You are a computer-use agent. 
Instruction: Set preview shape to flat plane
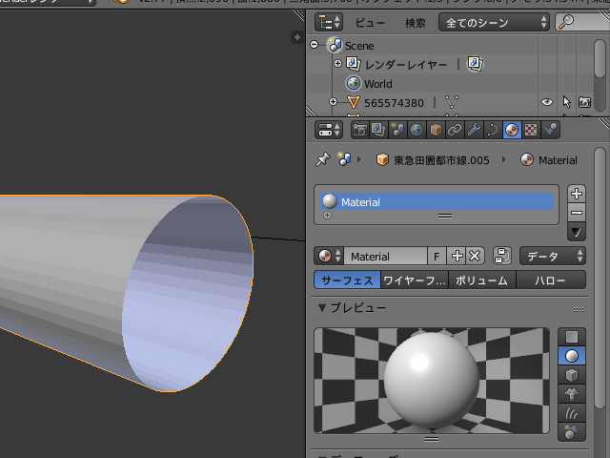tap(572, 337)
